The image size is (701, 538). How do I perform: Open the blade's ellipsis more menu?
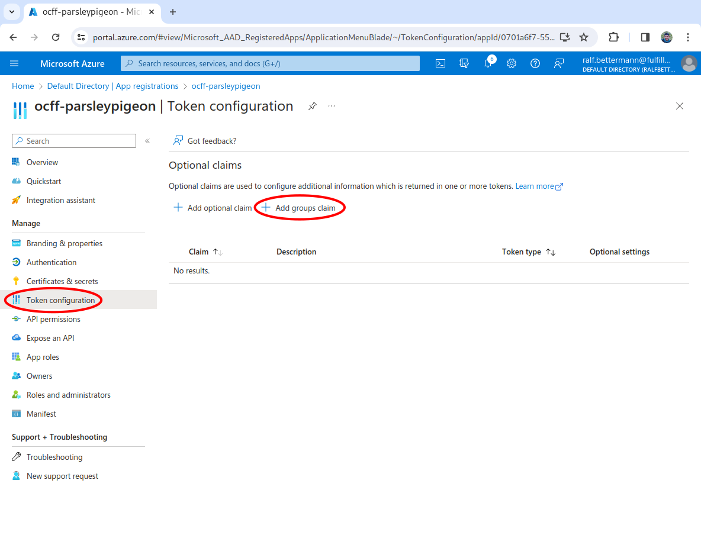[x=332, y=106]
